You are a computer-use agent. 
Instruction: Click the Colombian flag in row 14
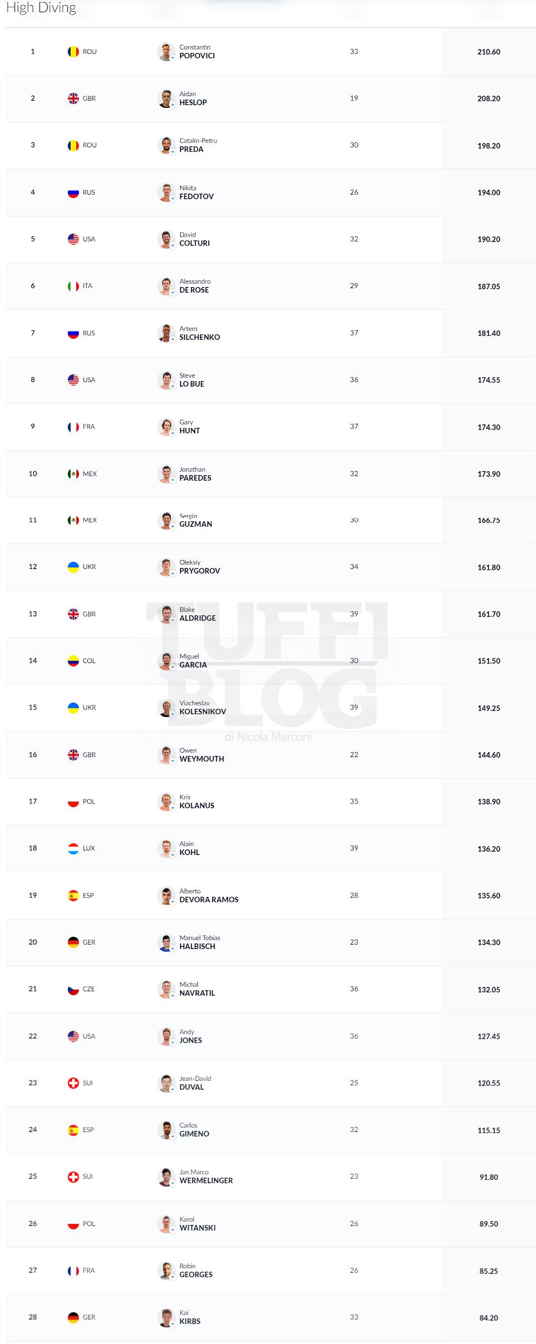73,661
